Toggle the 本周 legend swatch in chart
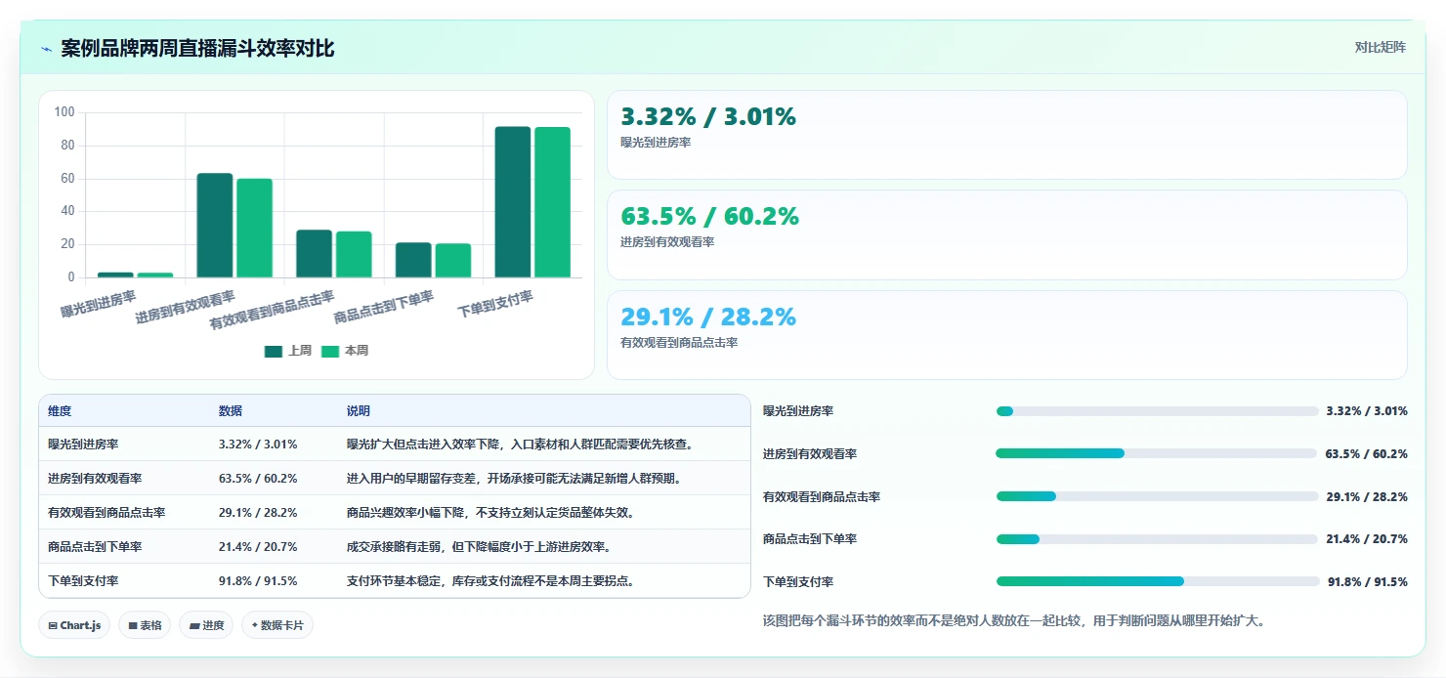The width and height of the screenshot is (1446, 678). (x=330, y=351)
